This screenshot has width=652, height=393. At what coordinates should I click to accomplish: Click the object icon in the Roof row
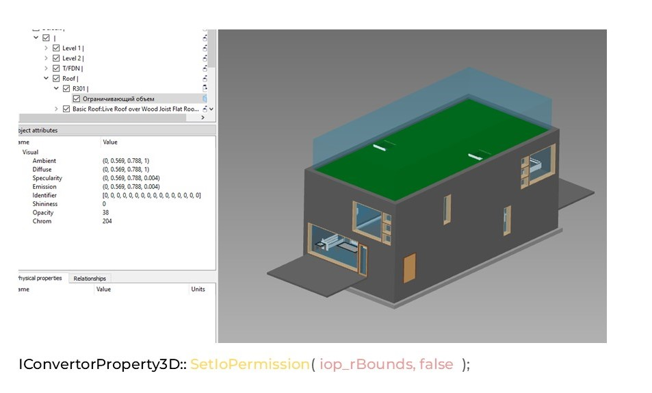tap(205, 79)
